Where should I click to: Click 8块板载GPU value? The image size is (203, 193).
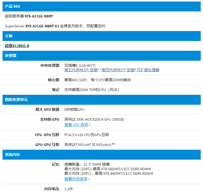[74, 110]
